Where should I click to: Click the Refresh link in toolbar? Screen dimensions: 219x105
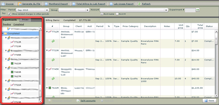146,4
